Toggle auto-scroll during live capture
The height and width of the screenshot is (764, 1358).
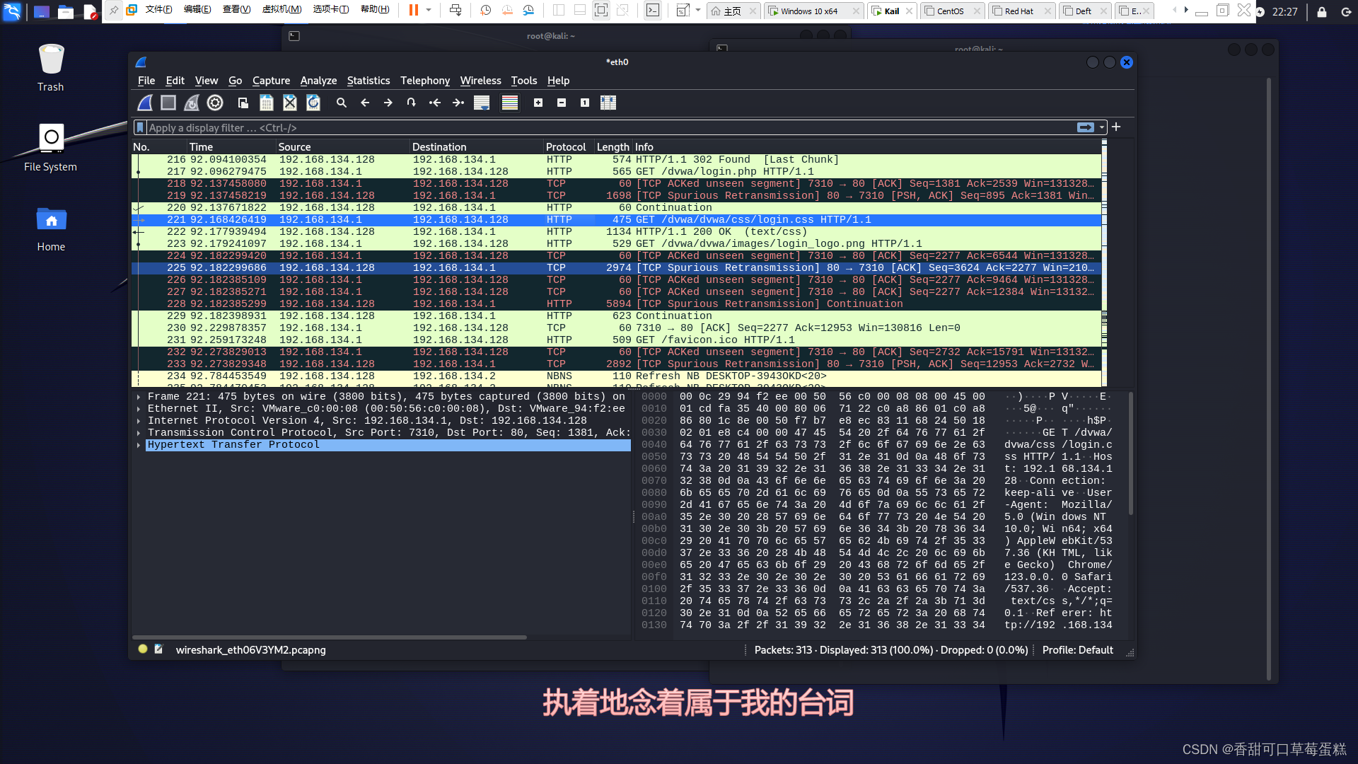point(482,103)
